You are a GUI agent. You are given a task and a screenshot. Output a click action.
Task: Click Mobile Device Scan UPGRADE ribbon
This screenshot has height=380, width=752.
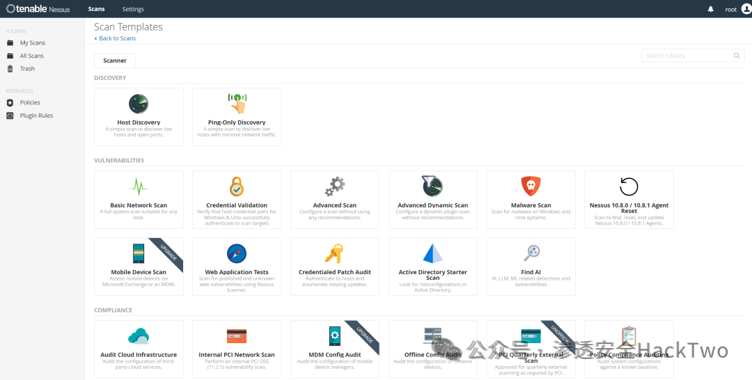tap(169, 252)
